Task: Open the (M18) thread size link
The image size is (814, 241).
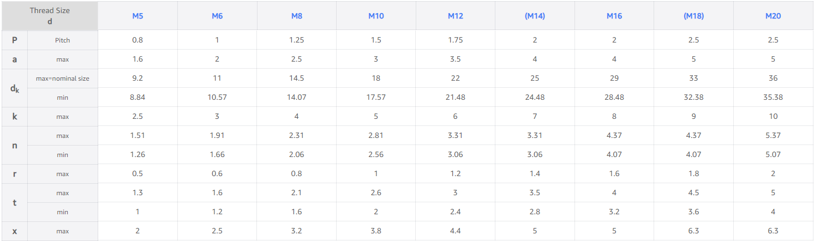Action: (x=693, y=16)
